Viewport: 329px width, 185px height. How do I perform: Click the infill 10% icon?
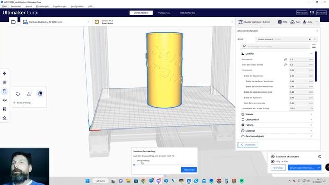pos(280,22)
